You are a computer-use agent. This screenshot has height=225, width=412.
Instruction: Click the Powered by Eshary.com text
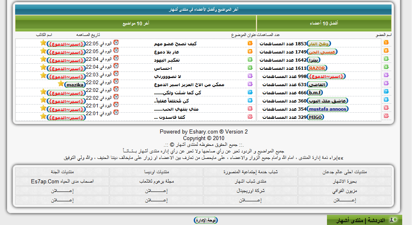point(204,132)
